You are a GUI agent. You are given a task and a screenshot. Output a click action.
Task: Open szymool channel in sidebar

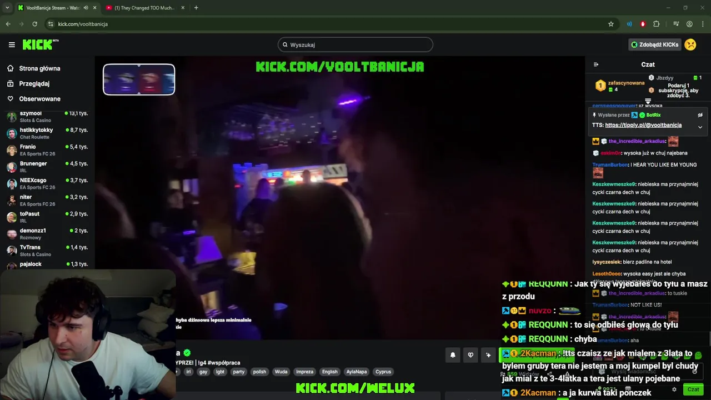[47, 116]
